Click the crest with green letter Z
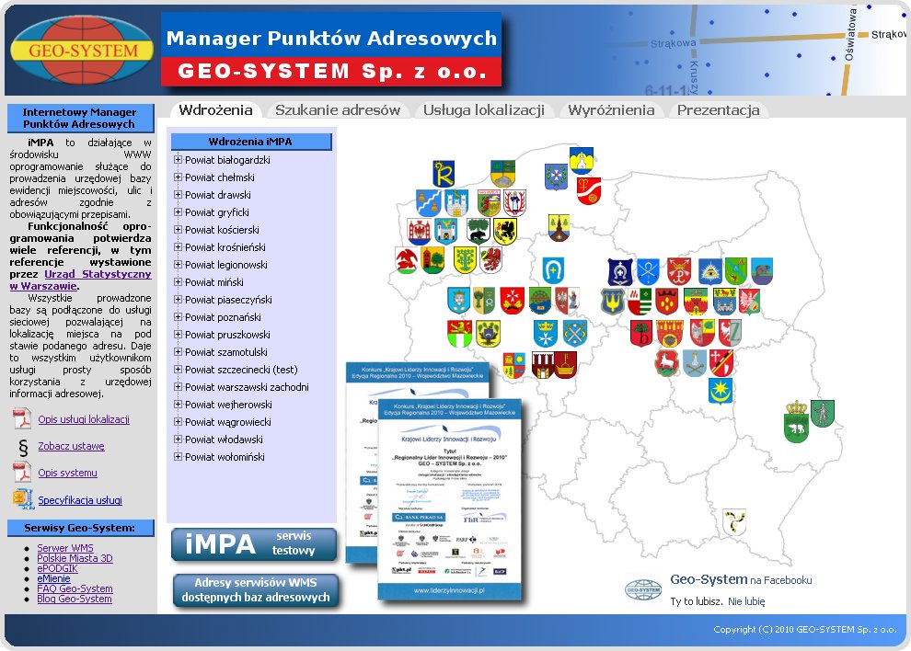The image size is (911, 651). pyautogui.click(x=730, y=332)
